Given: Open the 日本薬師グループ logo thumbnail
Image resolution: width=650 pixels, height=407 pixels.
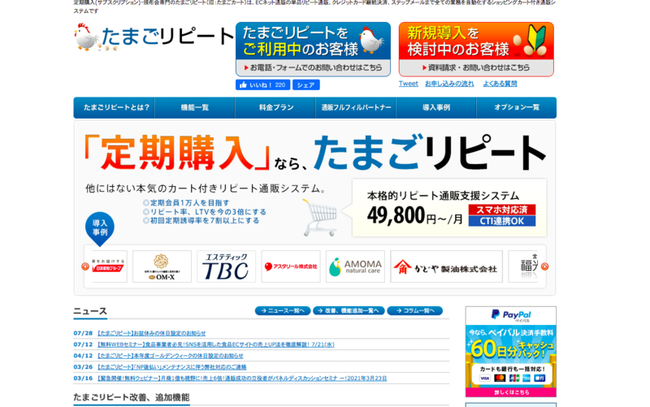Looking at the screenshot, I should (110, 266).
